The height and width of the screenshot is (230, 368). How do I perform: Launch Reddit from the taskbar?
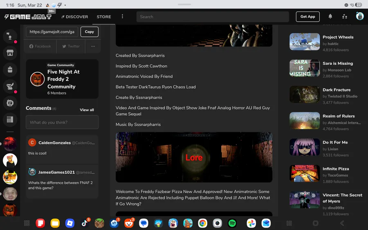(129, 223)
